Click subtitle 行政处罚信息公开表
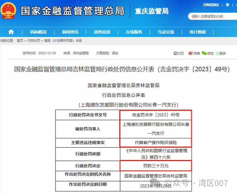The image size is (237, 195). tap(124, 95)
